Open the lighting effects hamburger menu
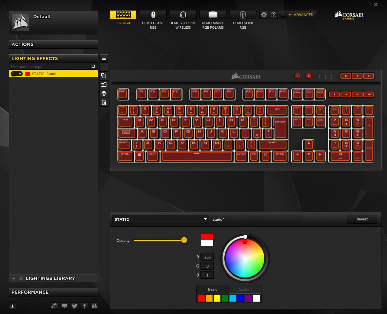 104,58
